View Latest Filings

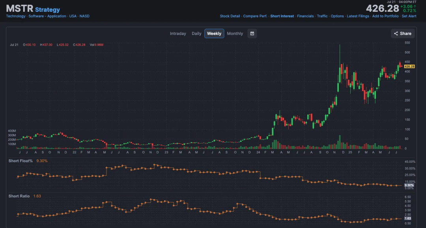(x=358, y=16)
